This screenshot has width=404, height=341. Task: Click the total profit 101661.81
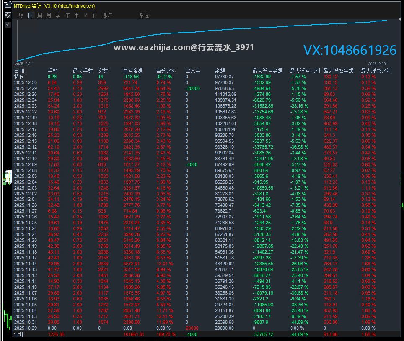[x=134, y=335]
